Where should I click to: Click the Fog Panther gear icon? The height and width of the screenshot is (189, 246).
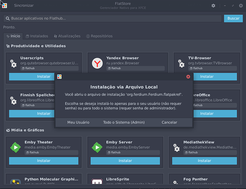tap(175, 183)
